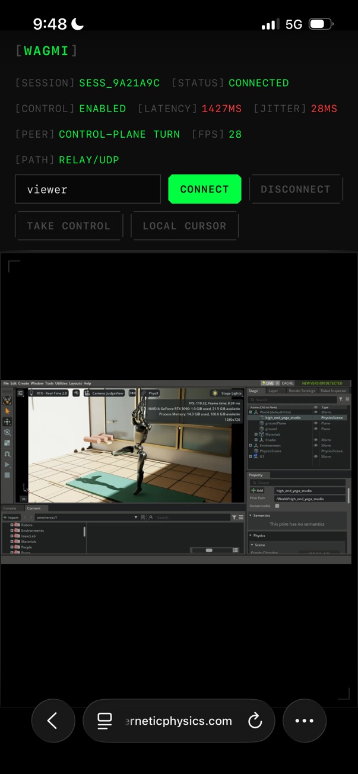
Task: Open the viewport settings sliders icon
Action: pyautogui.click(x=20, y=393)
